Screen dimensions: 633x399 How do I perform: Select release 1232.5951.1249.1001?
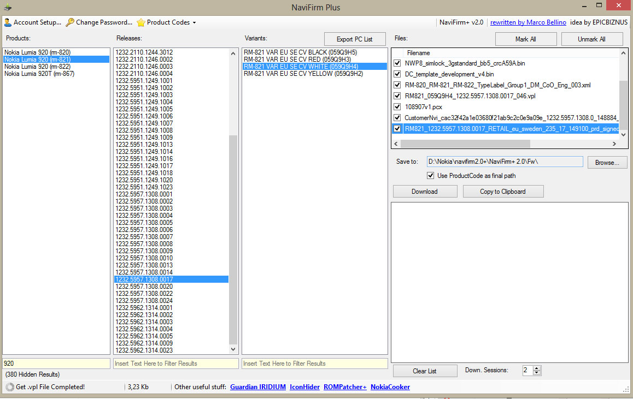point(172,81)
